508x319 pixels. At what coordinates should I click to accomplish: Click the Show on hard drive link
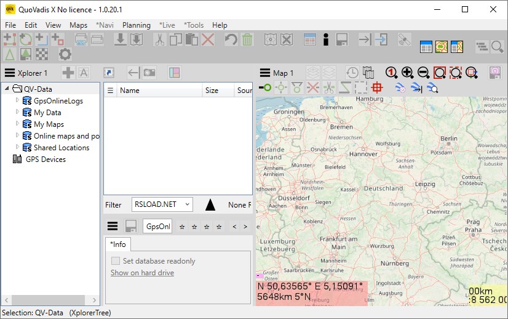click(x=142, y=273)
